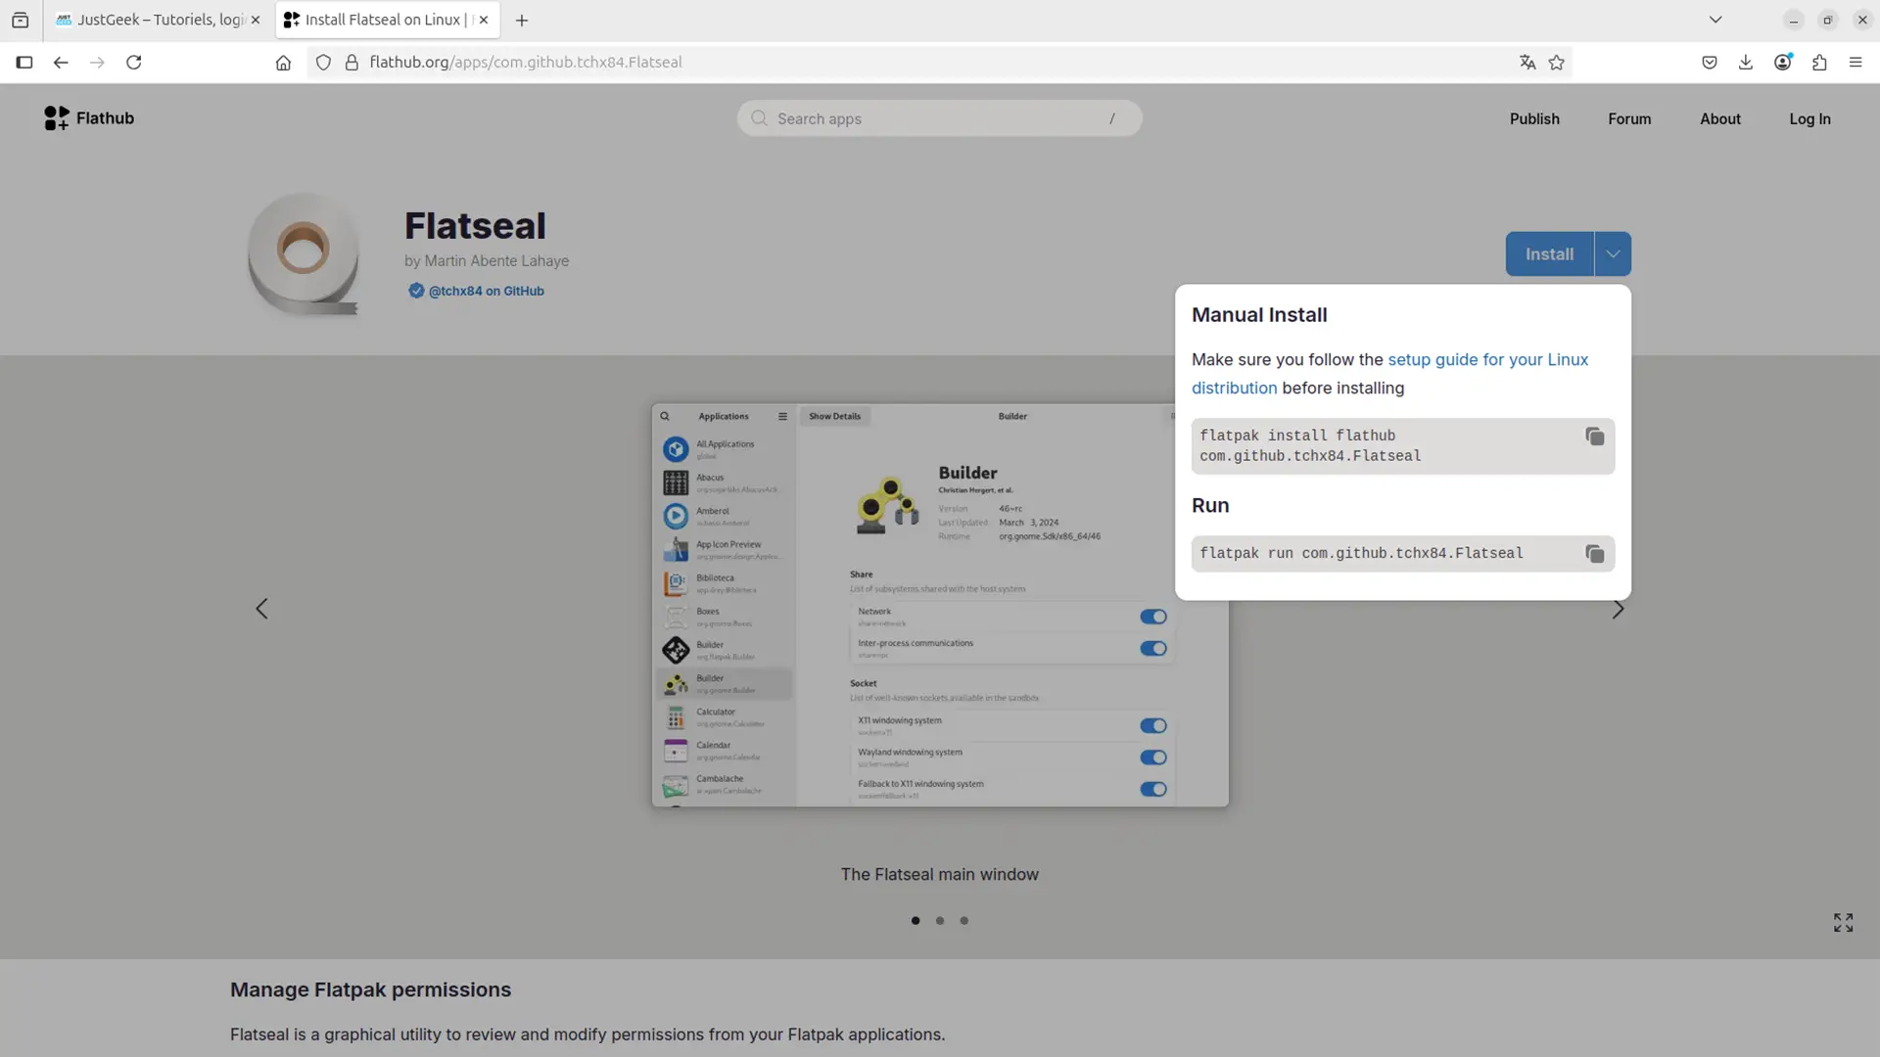Click the Flatseal title heading
1880x1057 pixels.
click(x=475, y=226)
